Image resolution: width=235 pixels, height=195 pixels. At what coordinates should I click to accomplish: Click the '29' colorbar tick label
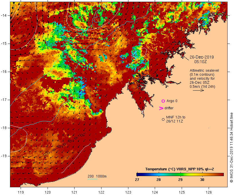(180, 180)
